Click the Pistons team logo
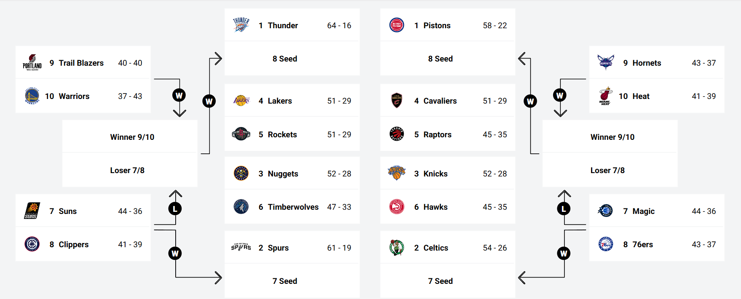This screenshot has height=299, width=741. pos(396,25)
